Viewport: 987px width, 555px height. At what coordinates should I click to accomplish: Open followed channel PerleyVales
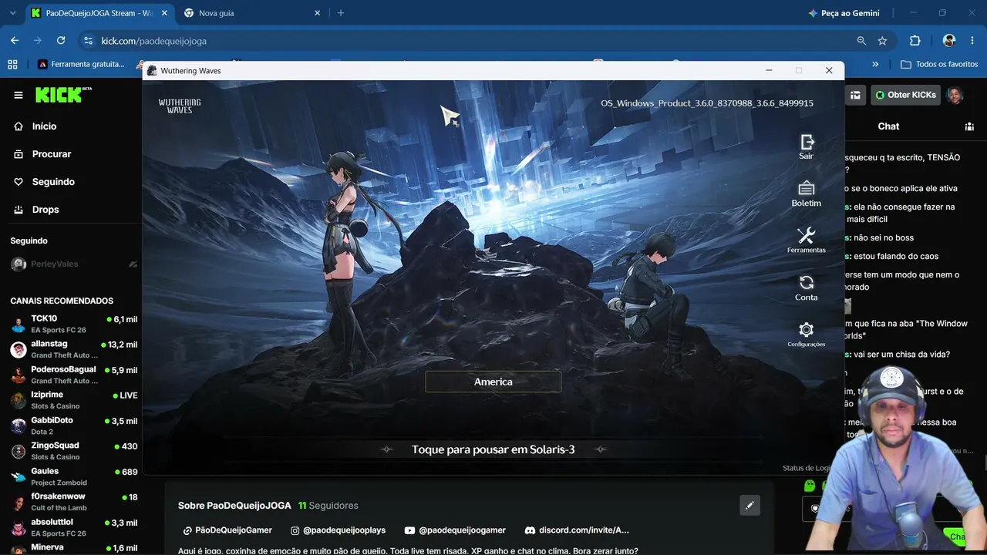73,264
